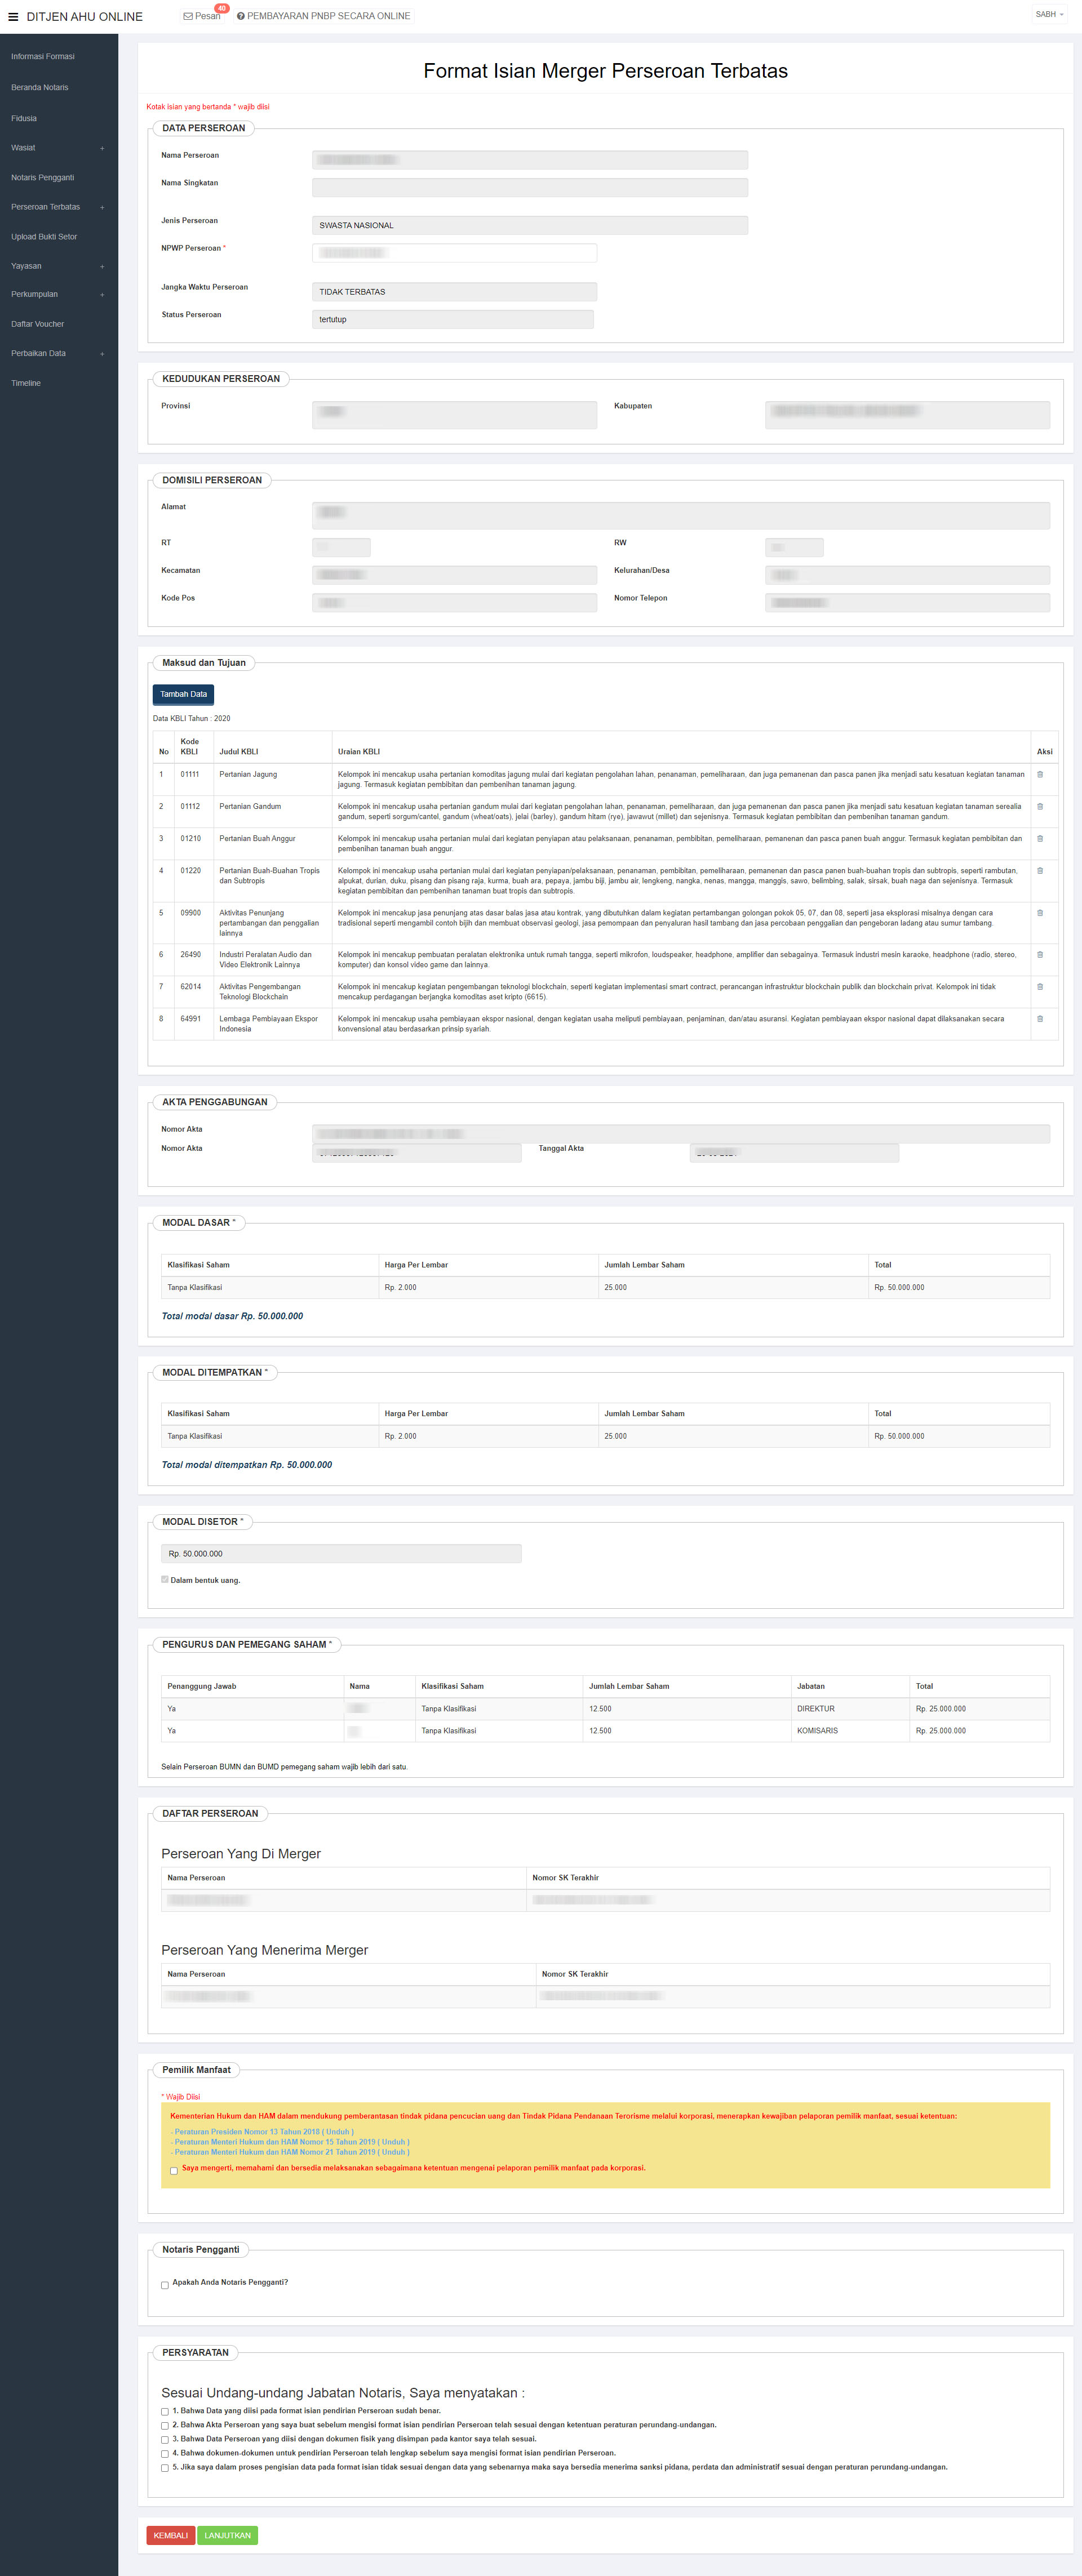This screenshot has width=1082, height=2576.
Task: Open Peraturan Presiden Nomor 13 Unduh link
Action: coord(338,2131)
